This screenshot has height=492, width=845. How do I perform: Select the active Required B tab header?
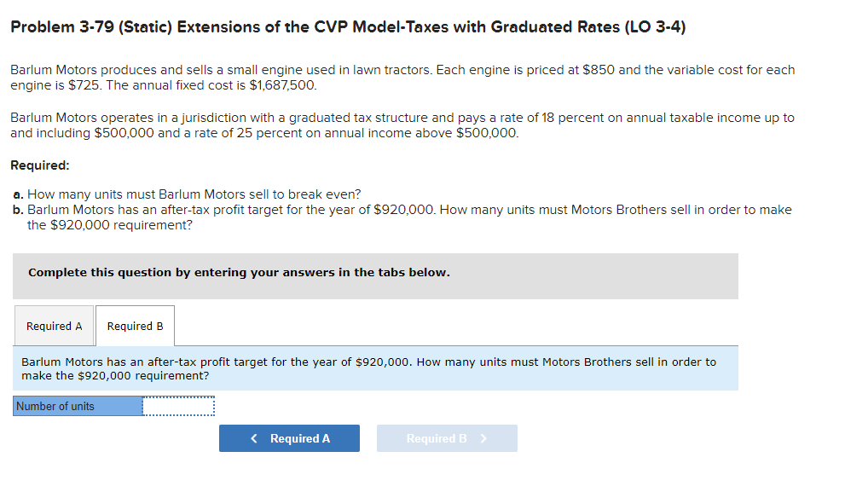click(135, 326)
